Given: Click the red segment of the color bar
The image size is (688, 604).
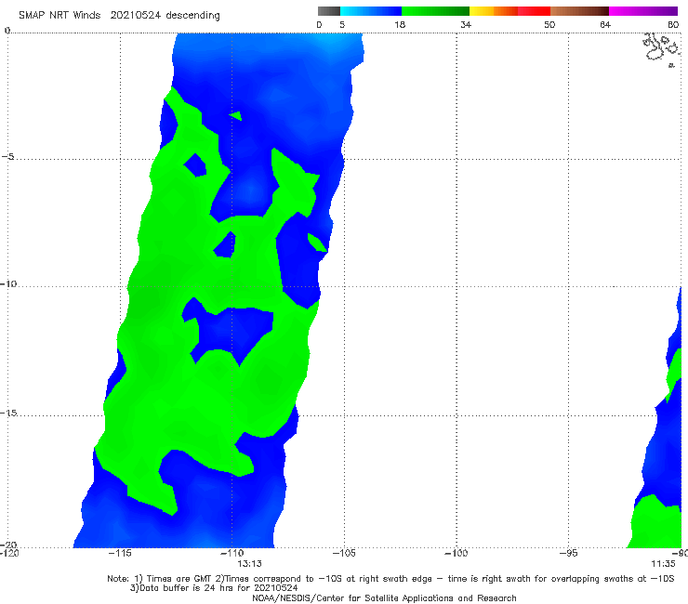Looking at the screenshot, I should coord(534,11).
